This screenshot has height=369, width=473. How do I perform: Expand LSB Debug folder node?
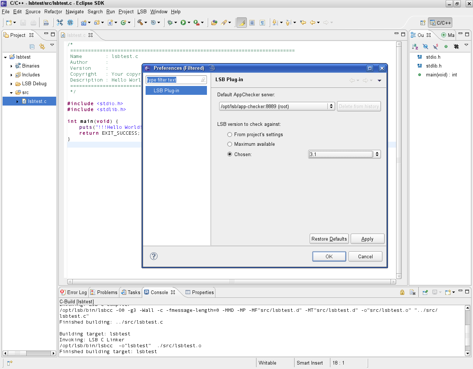coord(11,84)
